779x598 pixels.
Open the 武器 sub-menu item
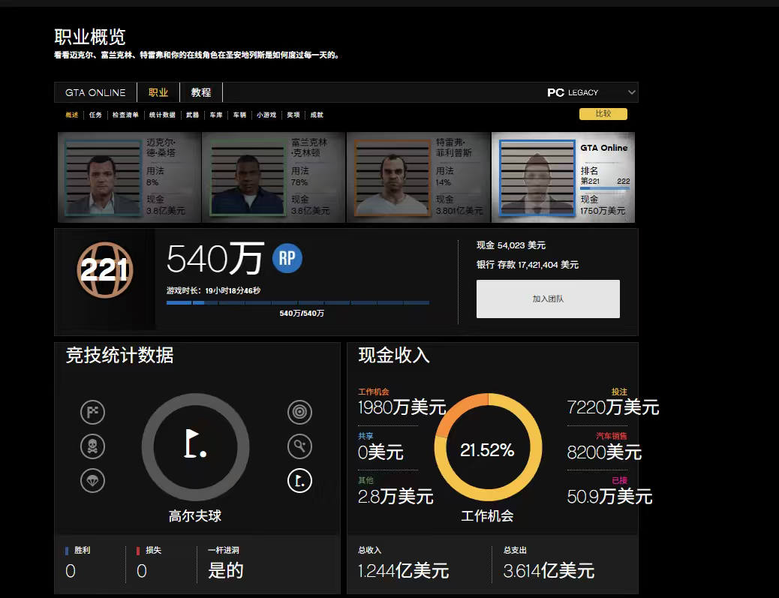coord(192,115)
